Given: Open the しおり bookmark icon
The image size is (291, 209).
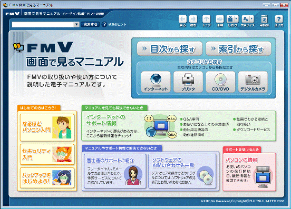Looking at the screenshot, I should tap(230, 19).
